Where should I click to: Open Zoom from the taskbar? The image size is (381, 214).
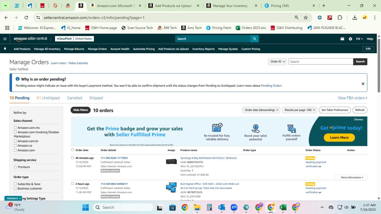(x=234, y=207)
